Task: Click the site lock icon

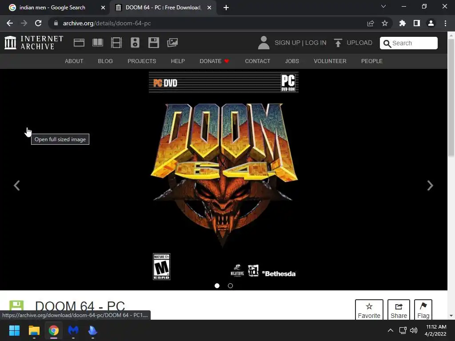Action: [x=56, y=23]
